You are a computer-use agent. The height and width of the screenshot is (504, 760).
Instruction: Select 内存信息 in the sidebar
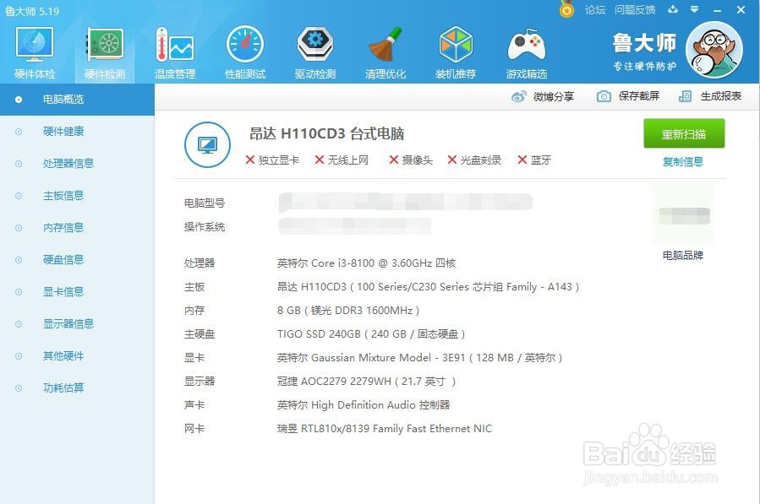point(77,228)
